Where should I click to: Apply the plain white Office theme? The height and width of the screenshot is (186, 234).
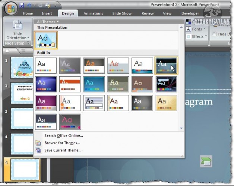(x=46, y=65)
